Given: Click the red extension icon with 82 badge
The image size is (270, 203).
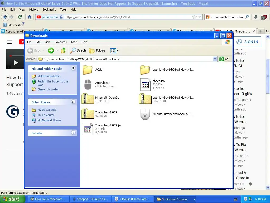Looking at the screenshot, I should click(264, 17).
